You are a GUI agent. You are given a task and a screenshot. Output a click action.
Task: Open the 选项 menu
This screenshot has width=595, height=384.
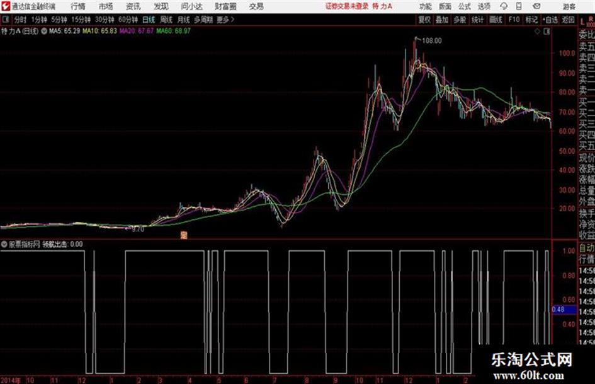pyautogui.click(x=484, y=6)
